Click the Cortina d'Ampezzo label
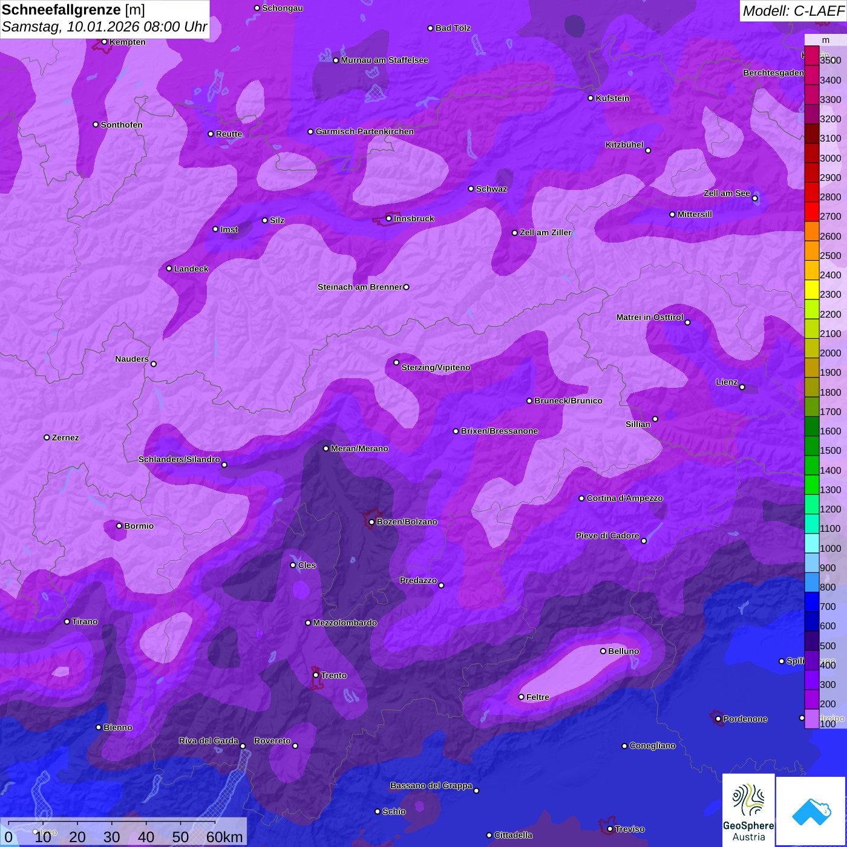 624,498
